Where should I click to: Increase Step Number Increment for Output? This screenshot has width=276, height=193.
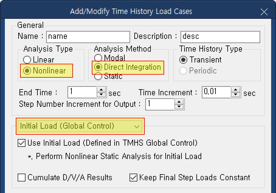point(179,102)
